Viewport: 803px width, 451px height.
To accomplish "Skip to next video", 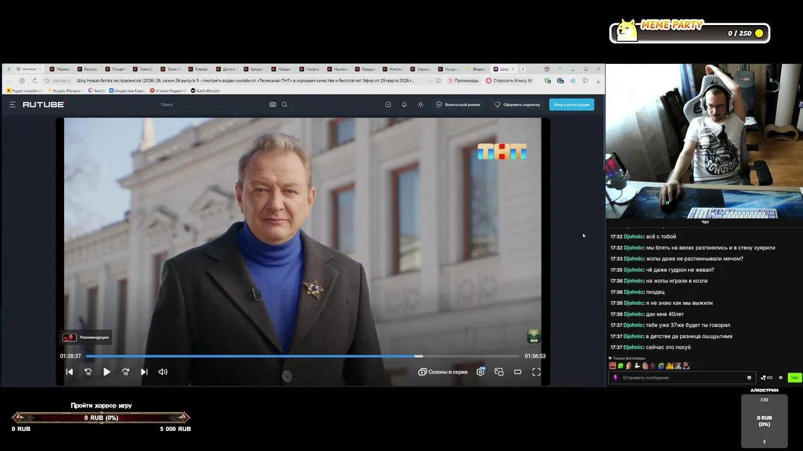I will click(x=144, y=371).
